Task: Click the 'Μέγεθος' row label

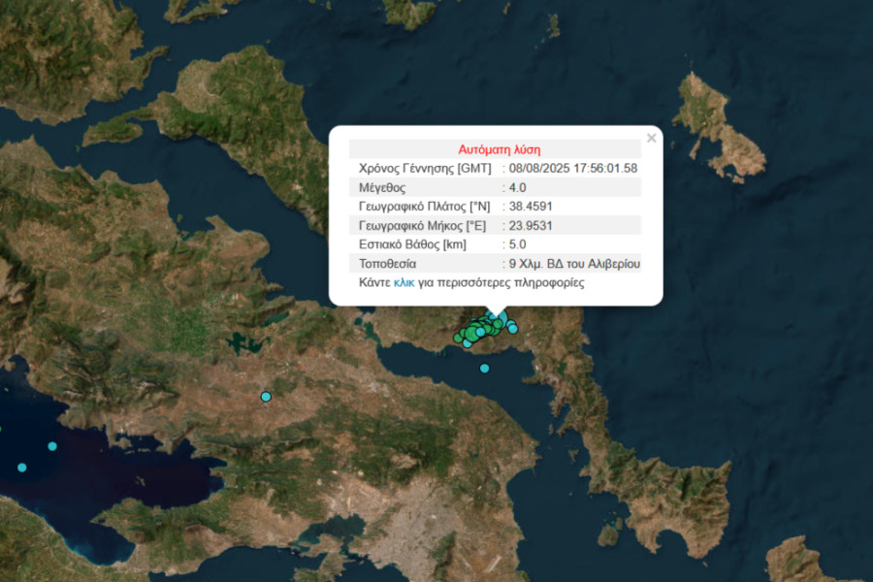Action: coord(382,187)
